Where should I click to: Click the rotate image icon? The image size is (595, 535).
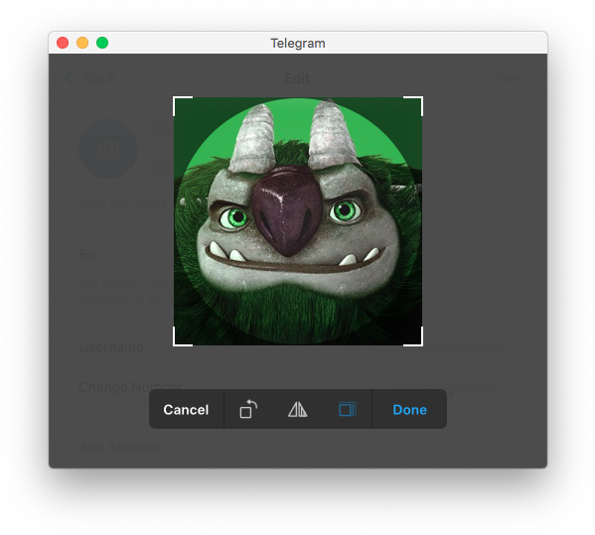pyautogui.click(x=248, y=409)
